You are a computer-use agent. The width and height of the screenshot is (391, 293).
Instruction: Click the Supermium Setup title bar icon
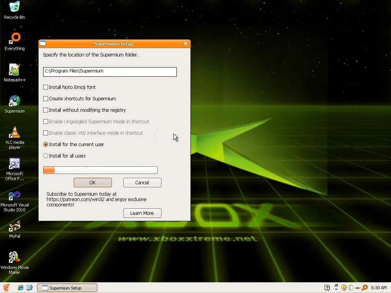coord(43,43)
